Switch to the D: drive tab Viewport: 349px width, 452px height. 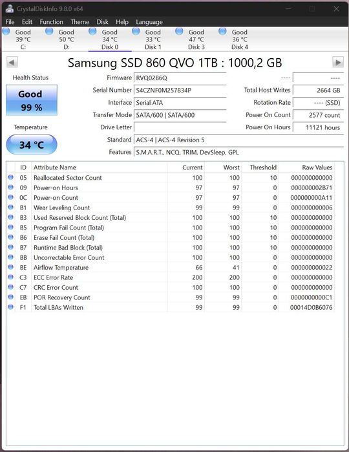67,39
